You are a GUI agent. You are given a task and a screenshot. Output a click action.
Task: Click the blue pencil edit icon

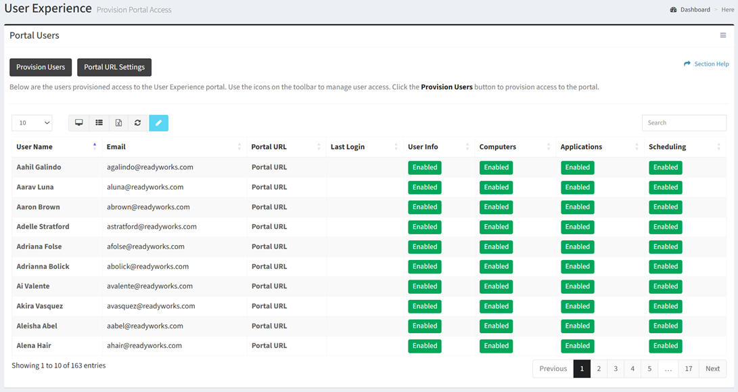click(x=158, y=123)
